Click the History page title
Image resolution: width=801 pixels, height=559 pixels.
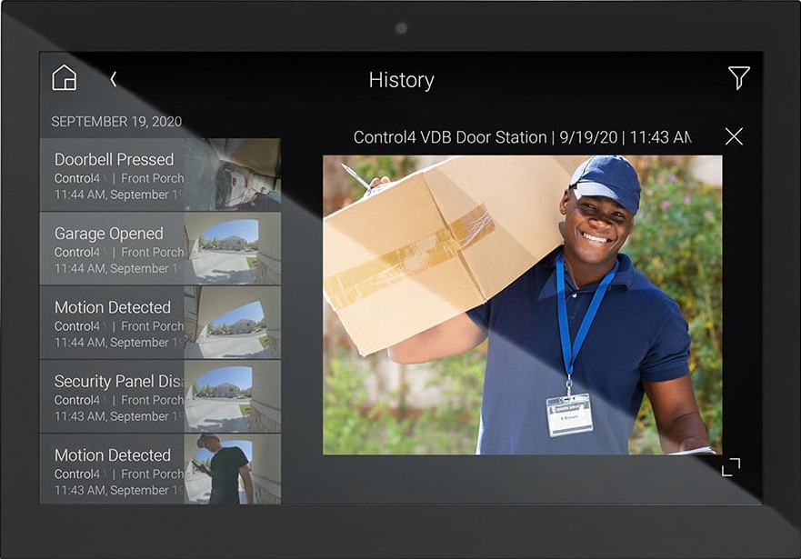coord(401,80)
